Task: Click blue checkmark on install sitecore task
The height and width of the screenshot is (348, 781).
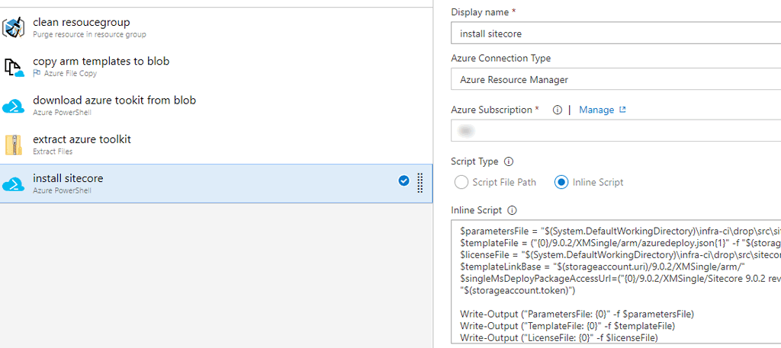Action: pyautogui.click(x=404, y=181)
